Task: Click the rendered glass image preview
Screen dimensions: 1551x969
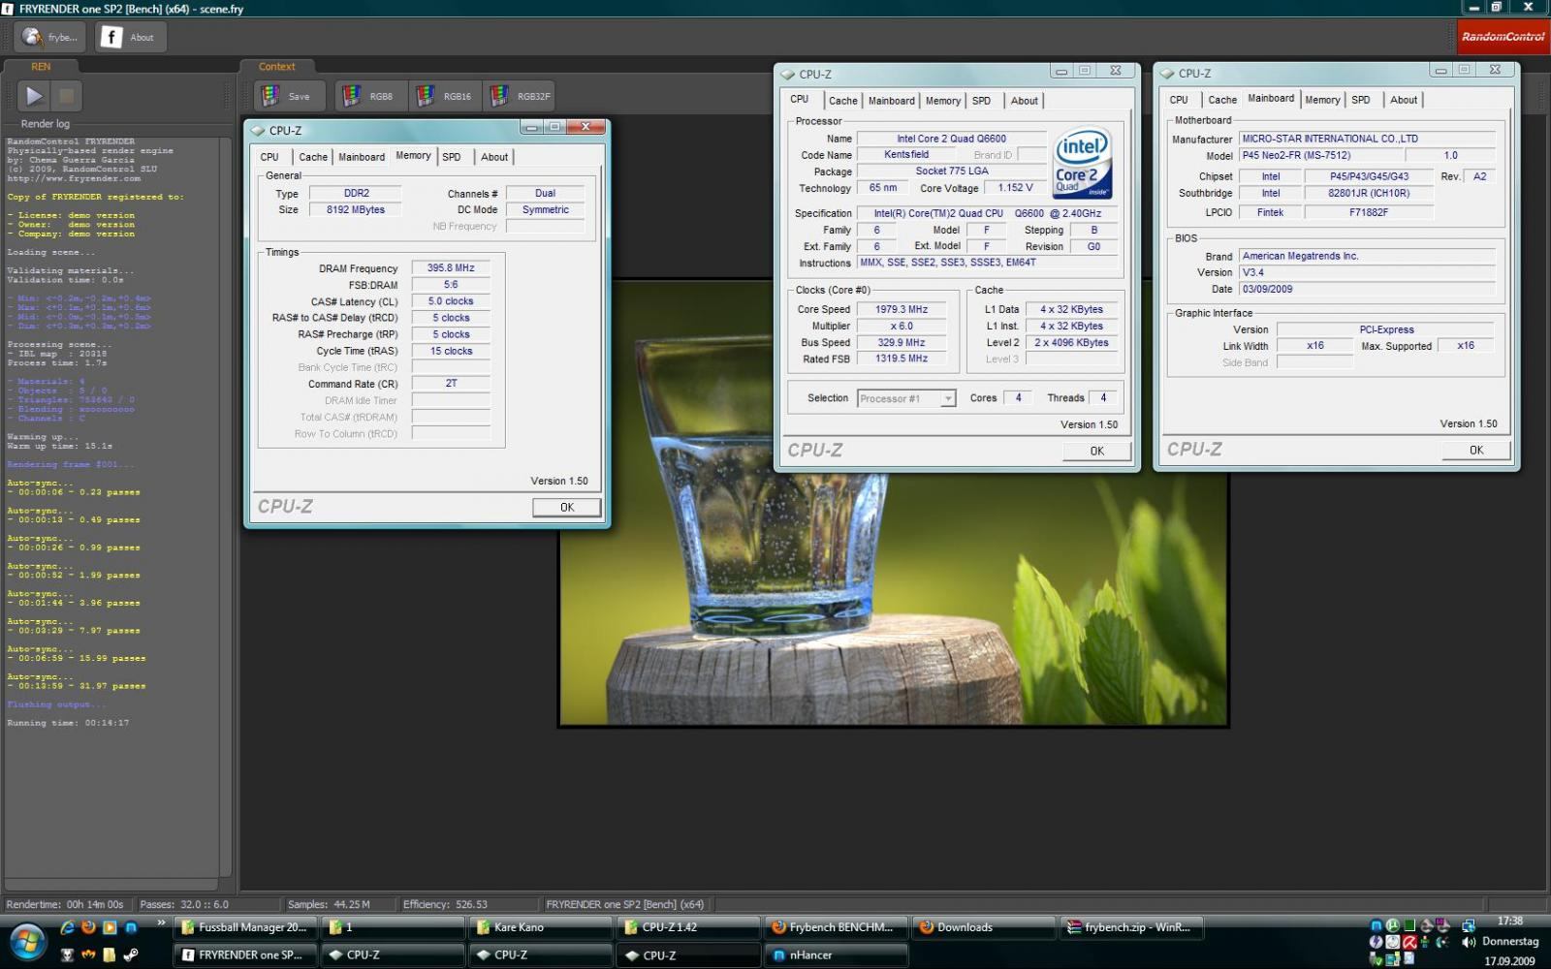Action: (894, 504)
